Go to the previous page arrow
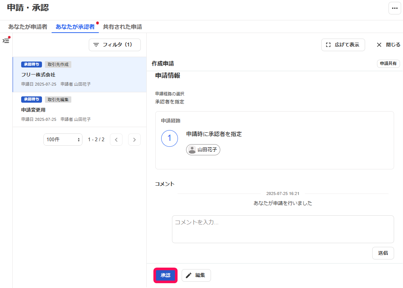 point(116,139)
